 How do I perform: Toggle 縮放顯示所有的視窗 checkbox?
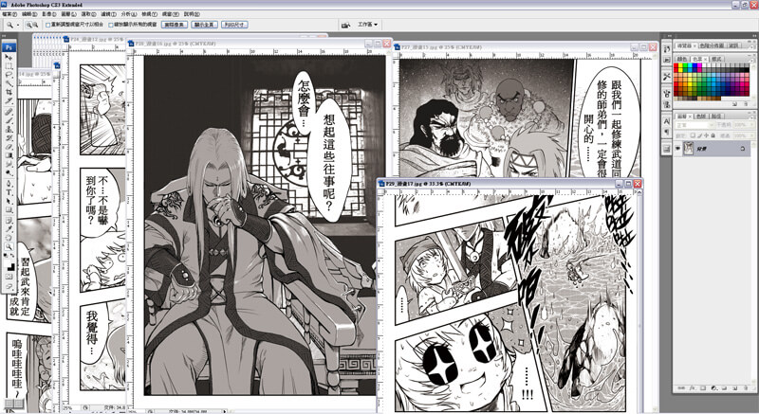[x=110, y=25]
